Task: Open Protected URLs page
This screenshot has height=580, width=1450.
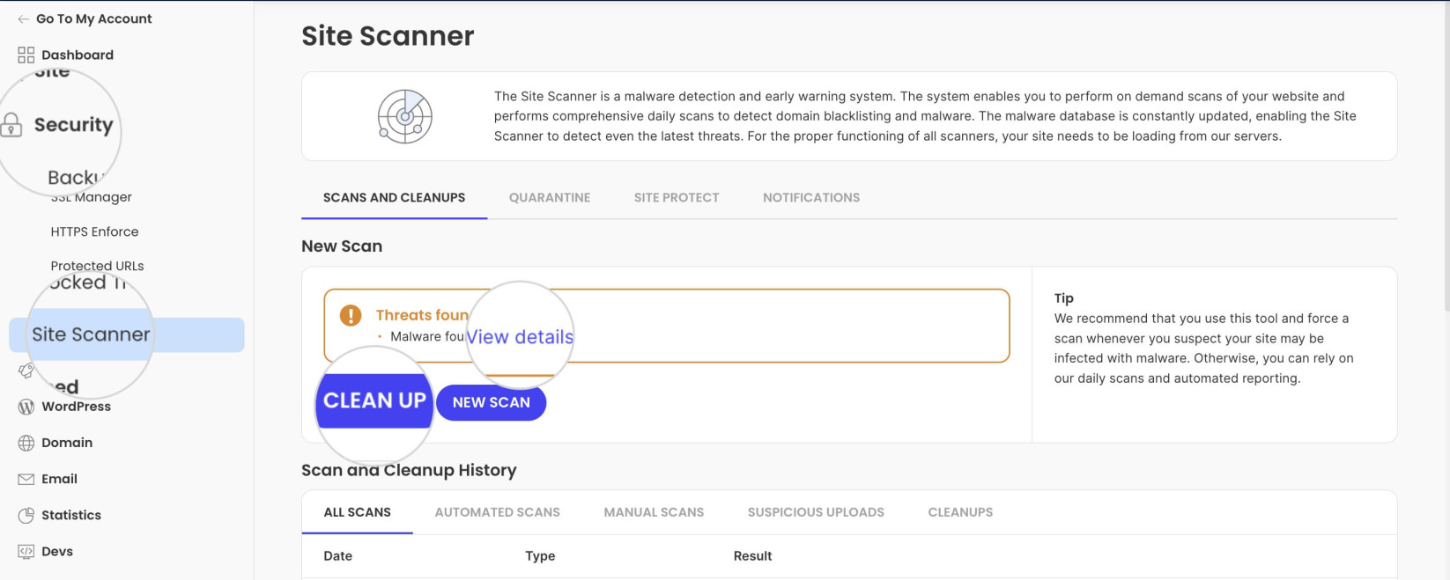Action: pos(97,266)
